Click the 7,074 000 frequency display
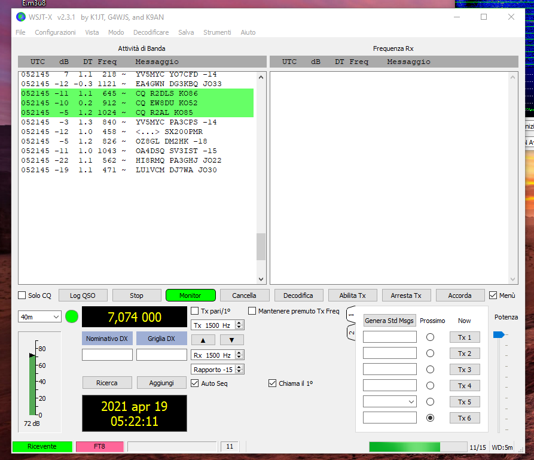This screenshot has width=534, height=460. (135, 317)
